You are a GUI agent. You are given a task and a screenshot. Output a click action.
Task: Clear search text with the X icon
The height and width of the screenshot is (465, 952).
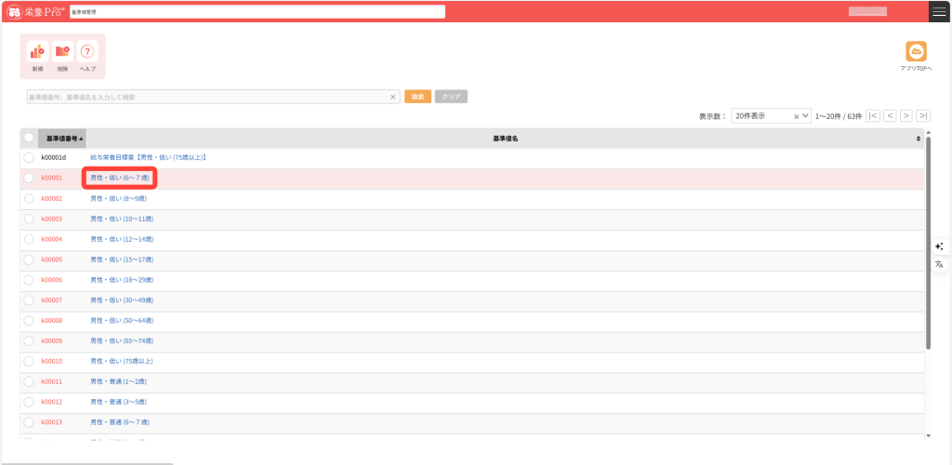(x=392, y=97)
